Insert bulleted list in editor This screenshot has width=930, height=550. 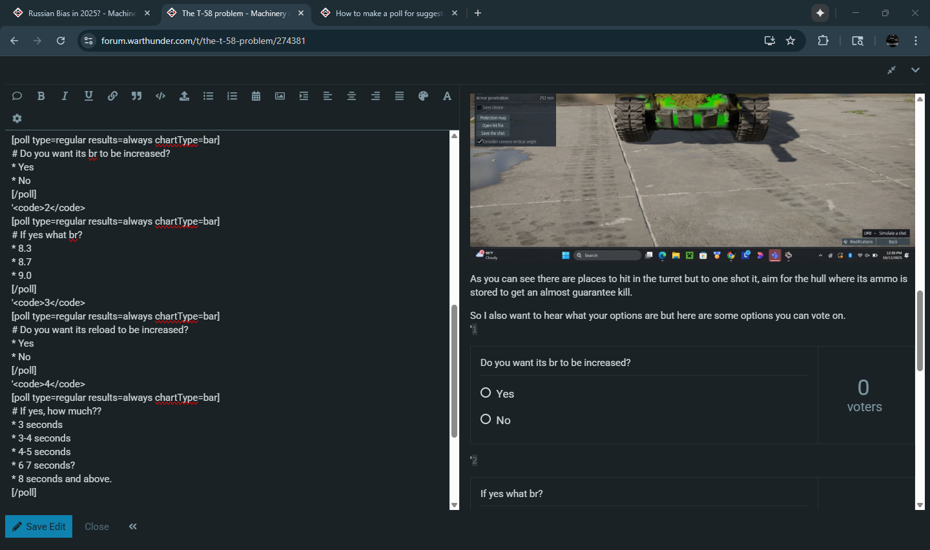[208, 96]
